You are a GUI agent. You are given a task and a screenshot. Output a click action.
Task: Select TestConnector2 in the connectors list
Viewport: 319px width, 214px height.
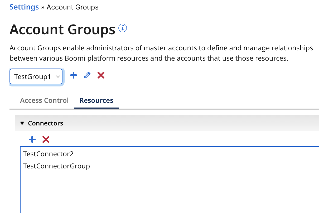(48, 154)
